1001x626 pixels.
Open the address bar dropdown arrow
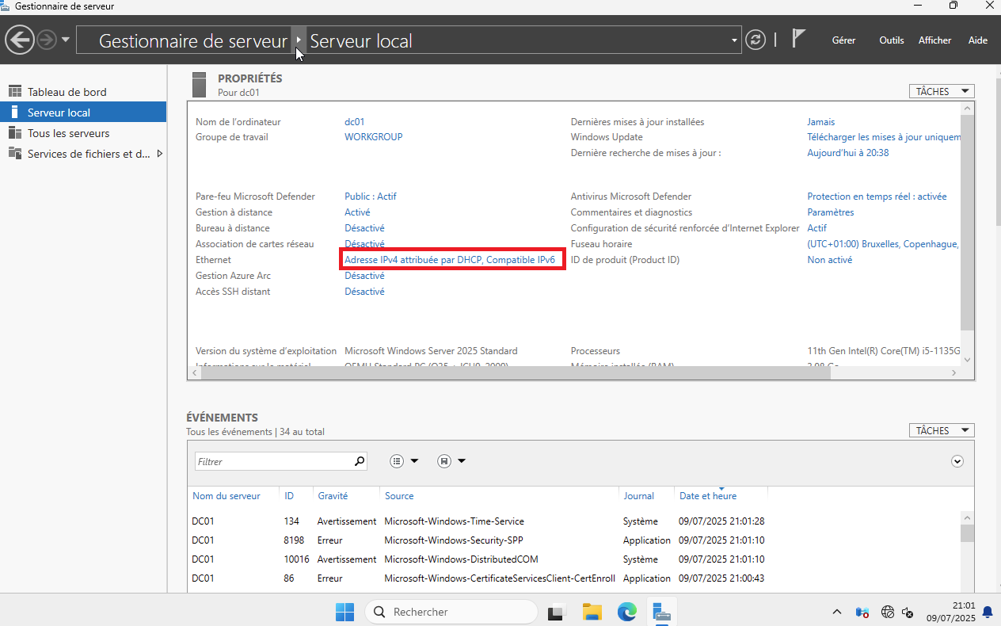point(735,40)
